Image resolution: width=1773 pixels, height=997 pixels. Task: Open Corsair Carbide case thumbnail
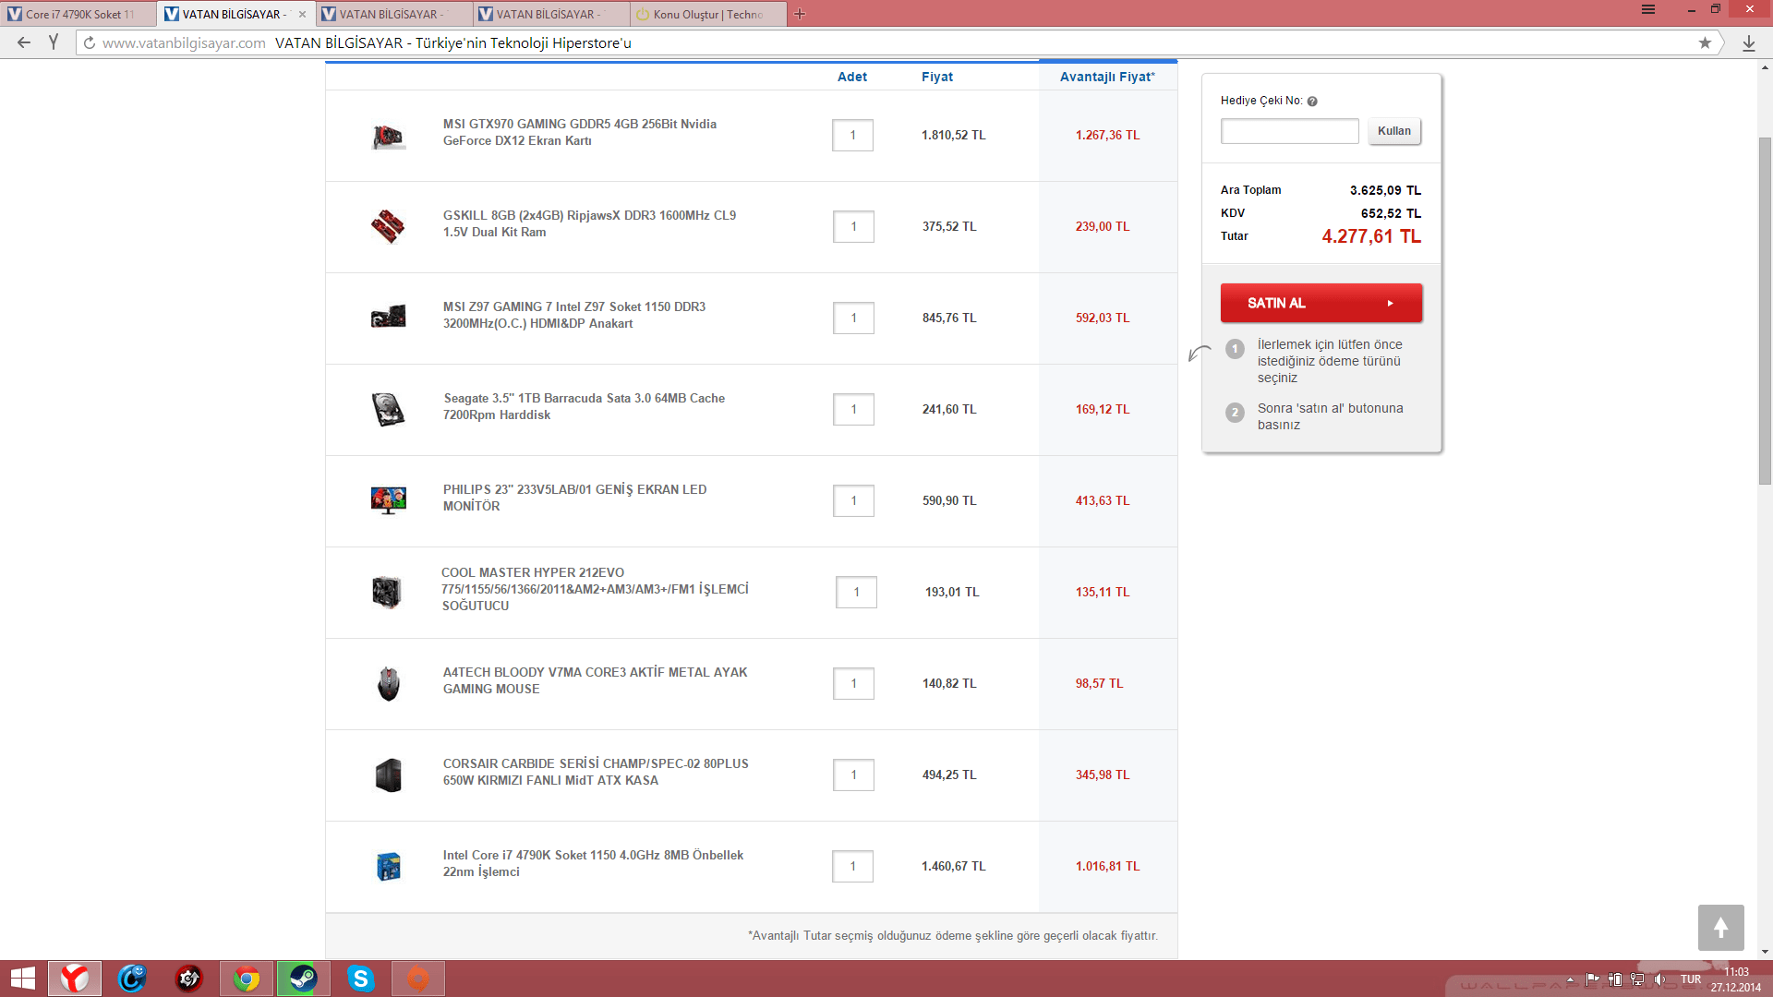click(389, 775)
